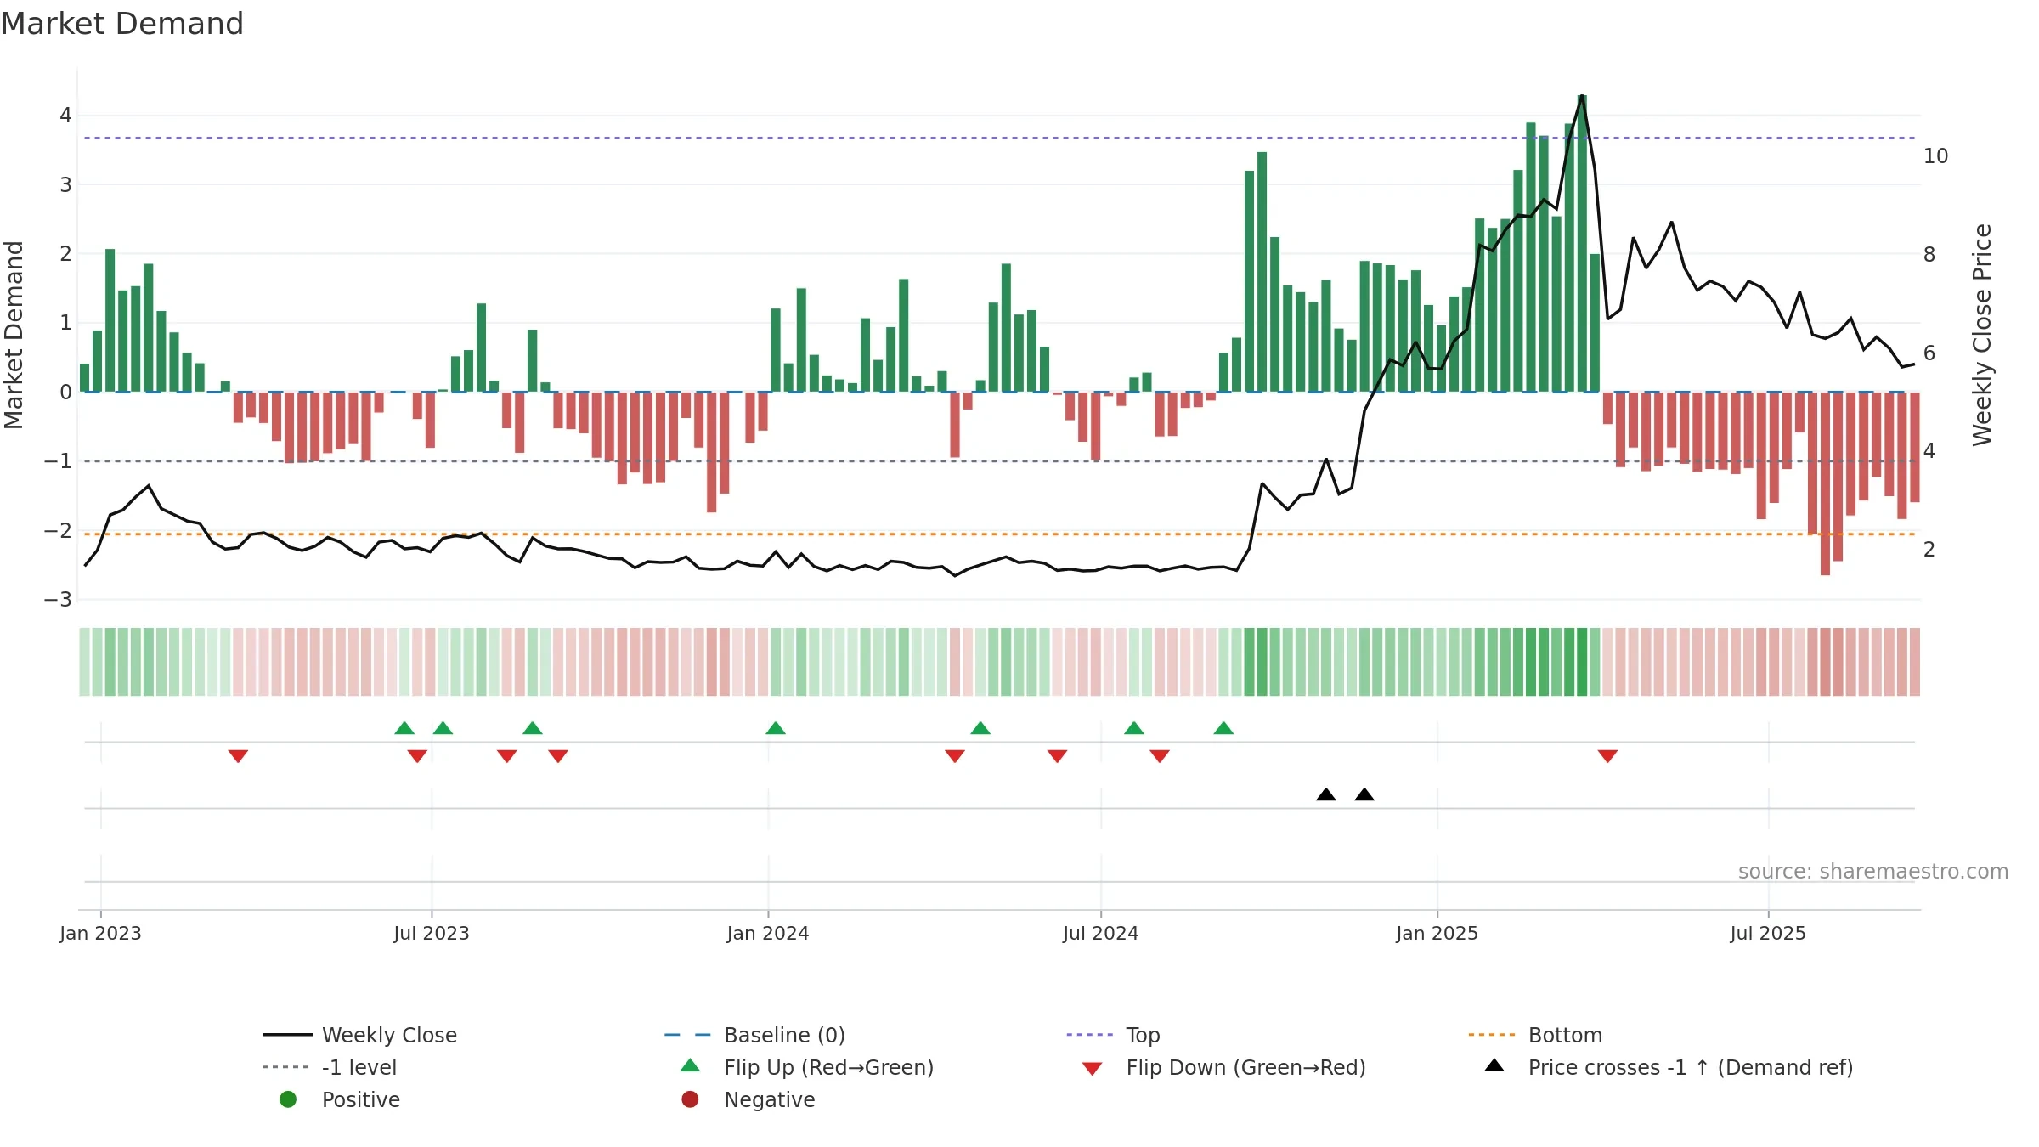Click the green Flip Up triangle in legend

click(x=690, y=1065)
